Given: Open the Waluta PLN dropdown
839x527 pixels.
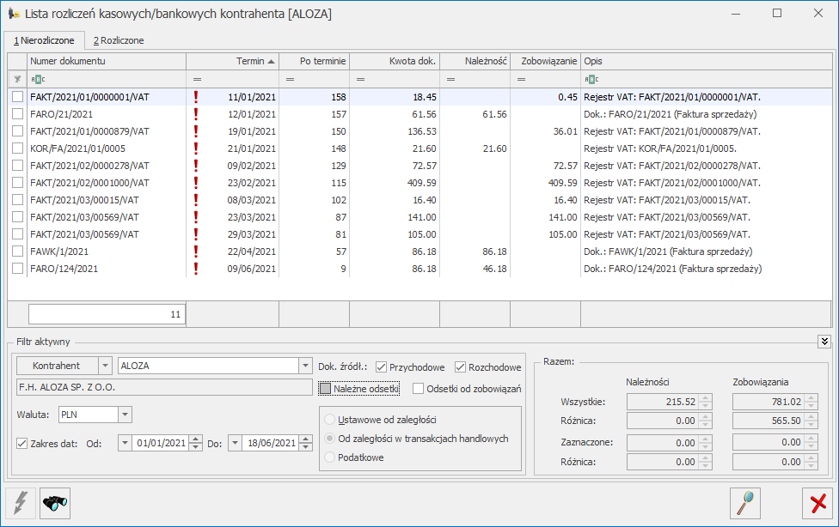Looking at the screenshot, I should 125,415.
